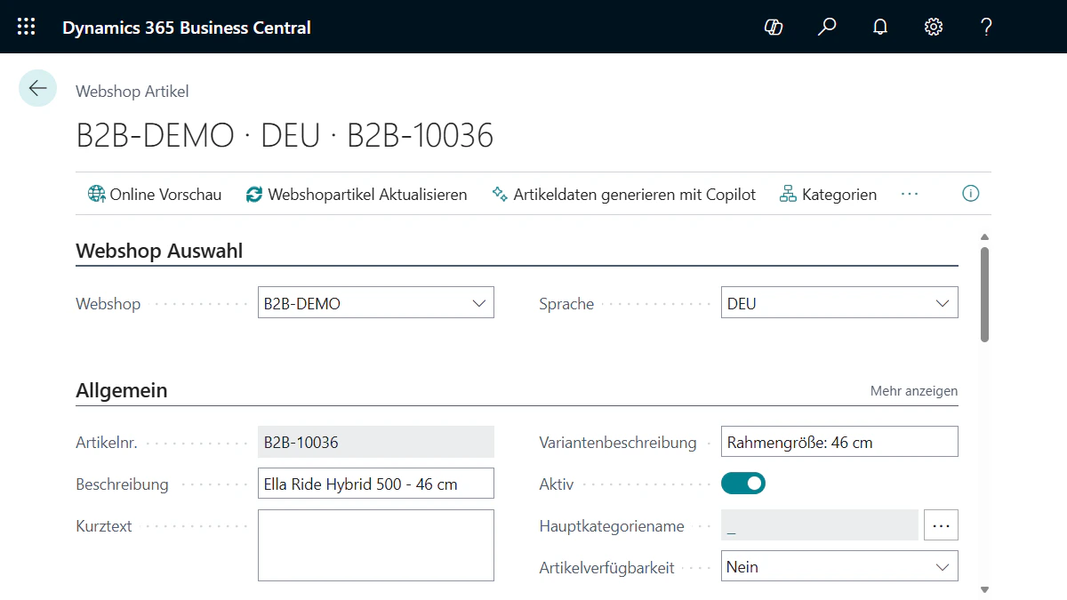Open Hauptkategoriename lookup ellipsis button
Viewport: 1067px width, 600px height.
pyautogui.click(x=942, y=525)
